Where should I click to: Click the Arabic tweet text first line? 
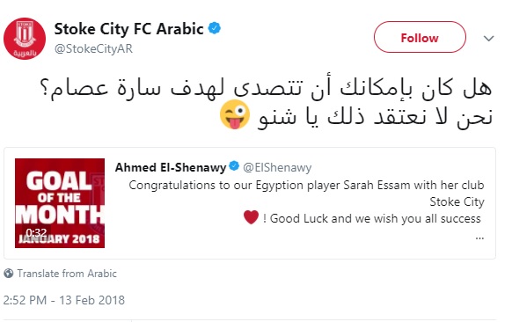click(x=266, y=88)
